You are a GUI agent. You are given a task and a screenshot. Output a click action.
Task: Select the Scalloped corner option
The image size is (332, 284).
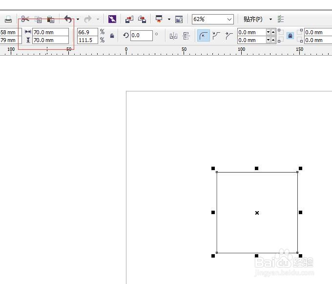click(216, 36)
